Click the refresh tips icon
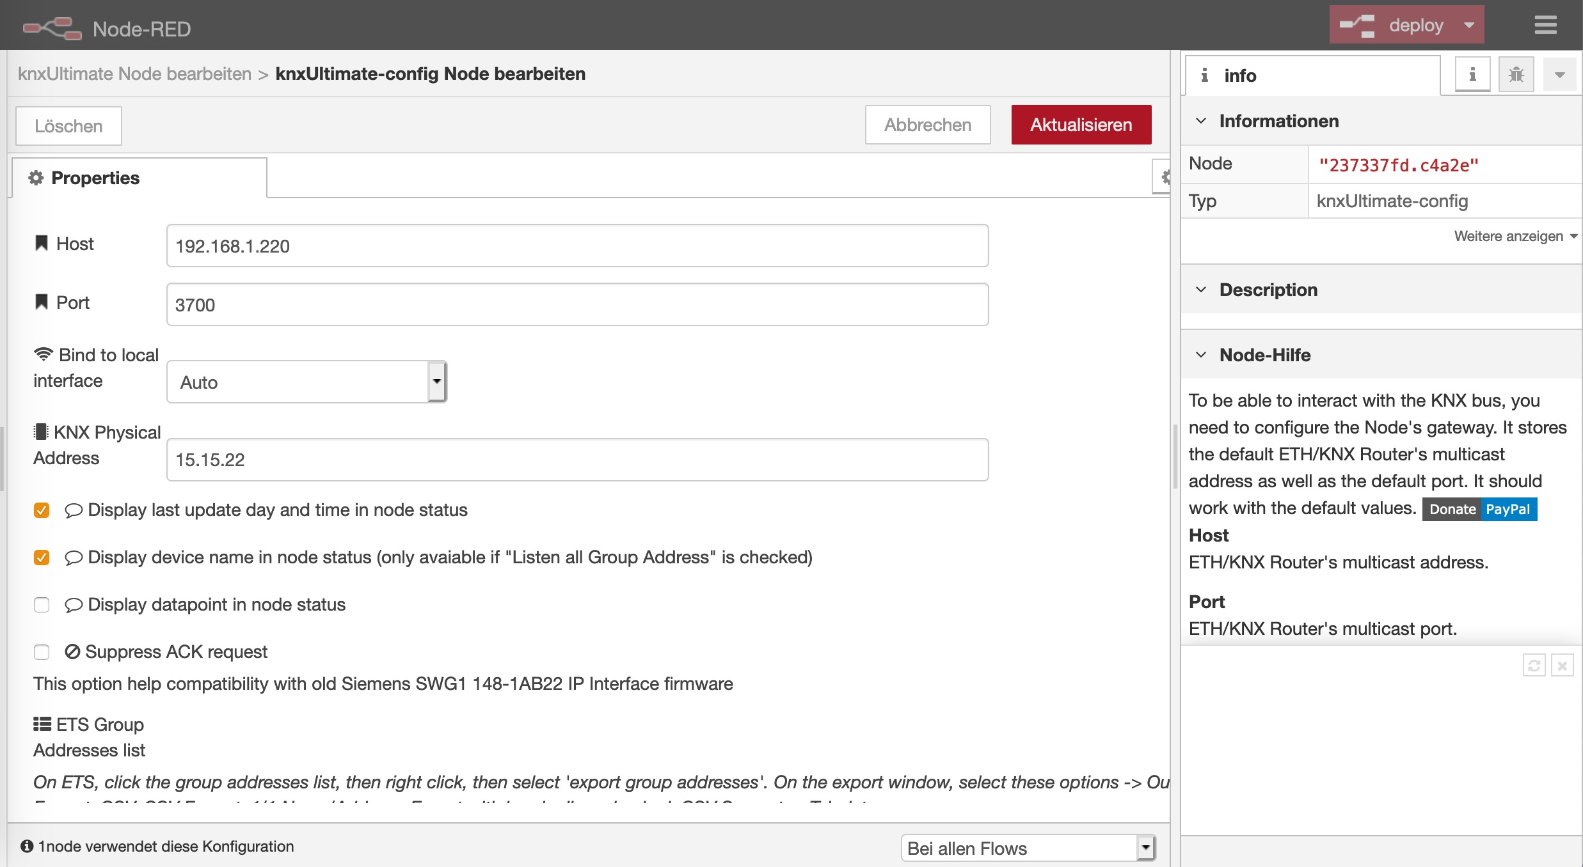 pyautogui.click(x=1534, y=666)
